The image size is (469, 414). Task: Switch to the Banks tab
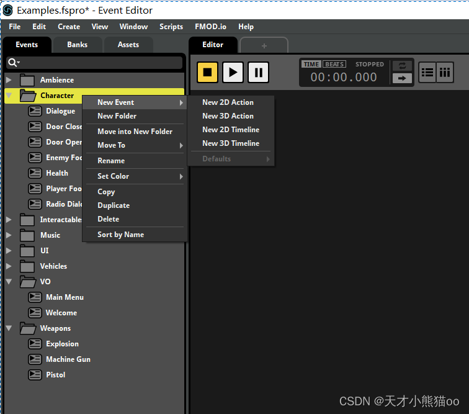77,45
